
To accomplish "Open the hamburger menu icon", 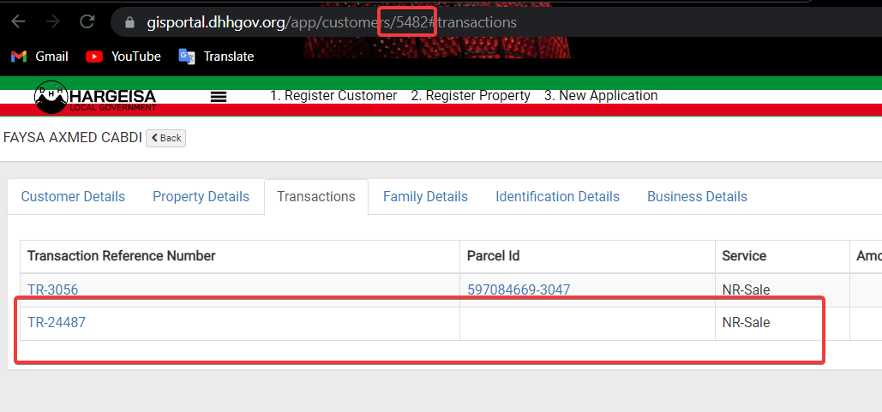I will (219, 97).
